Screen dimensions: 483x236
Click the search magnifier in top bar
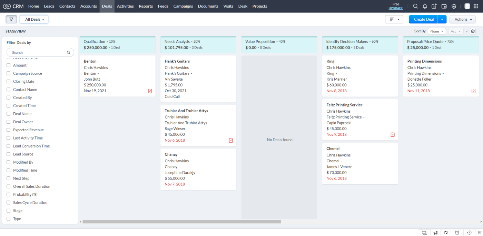pyautogui.click(x=415, y=6)
